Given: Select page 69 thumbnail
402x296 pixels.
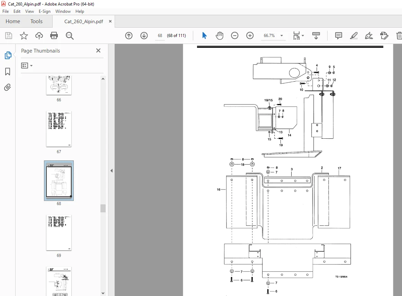Looking at the screenshot, I should [x=59, y=233].
